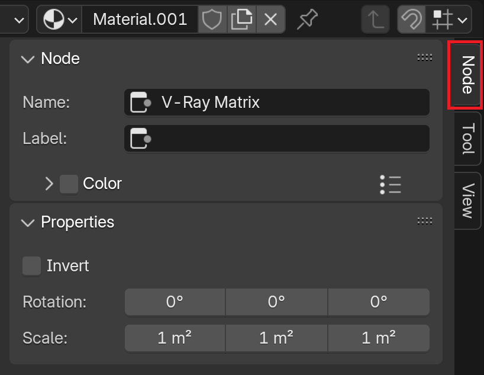The height and width of the screenshot is (375, 484).
Task: Unlink Material.001 with the X icon
Action: (x=270, y=19)
